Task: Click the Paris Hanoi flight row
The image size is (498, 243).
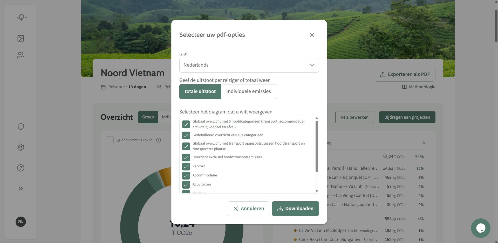Action: coord(376,168)
